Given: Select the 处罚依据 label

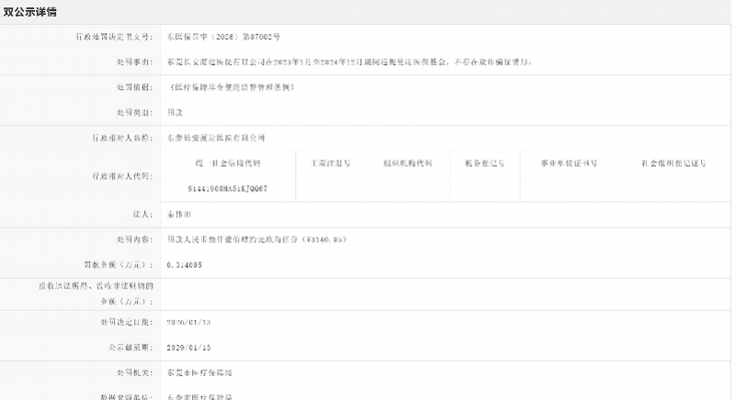Looking at the screenshot, I should tap(134, 87).
